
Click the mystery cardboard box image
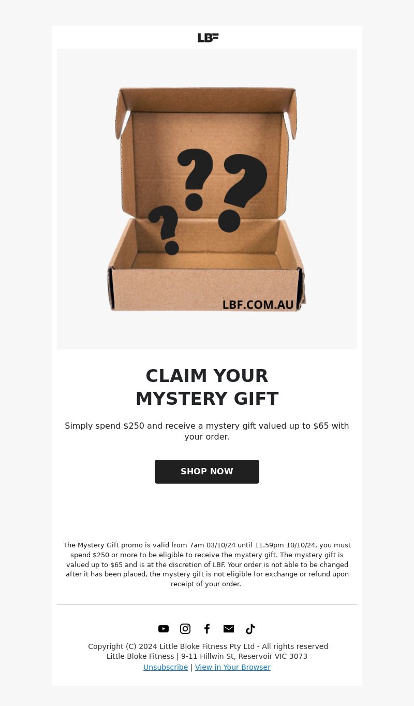pyautogui.click(x=207, y=199)
